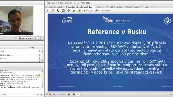Click chat message 'tohle bude pecka zaznam'
The height and width of the screenshot is (97, 173).
(28, 87)
